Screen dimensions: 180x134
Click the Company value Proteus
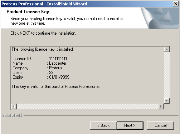(55, 68)
